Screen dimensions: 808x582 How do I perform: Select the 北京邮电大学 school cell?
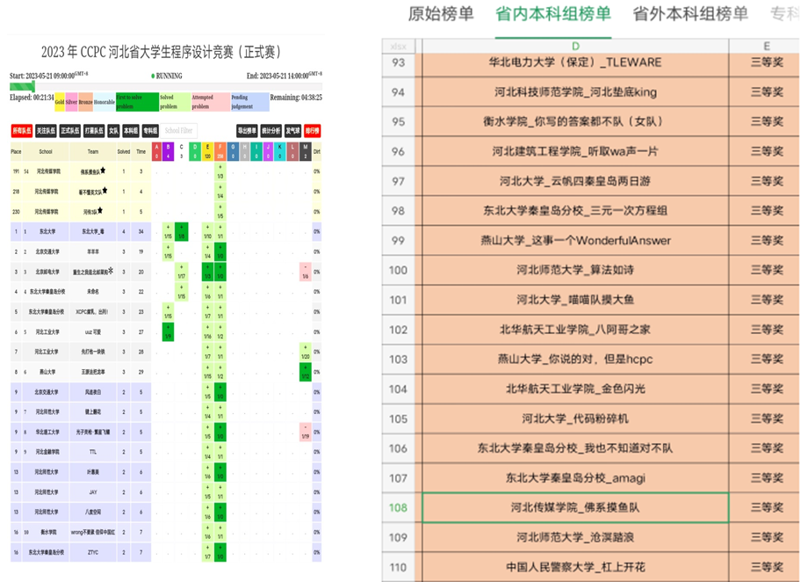point(48,272)
